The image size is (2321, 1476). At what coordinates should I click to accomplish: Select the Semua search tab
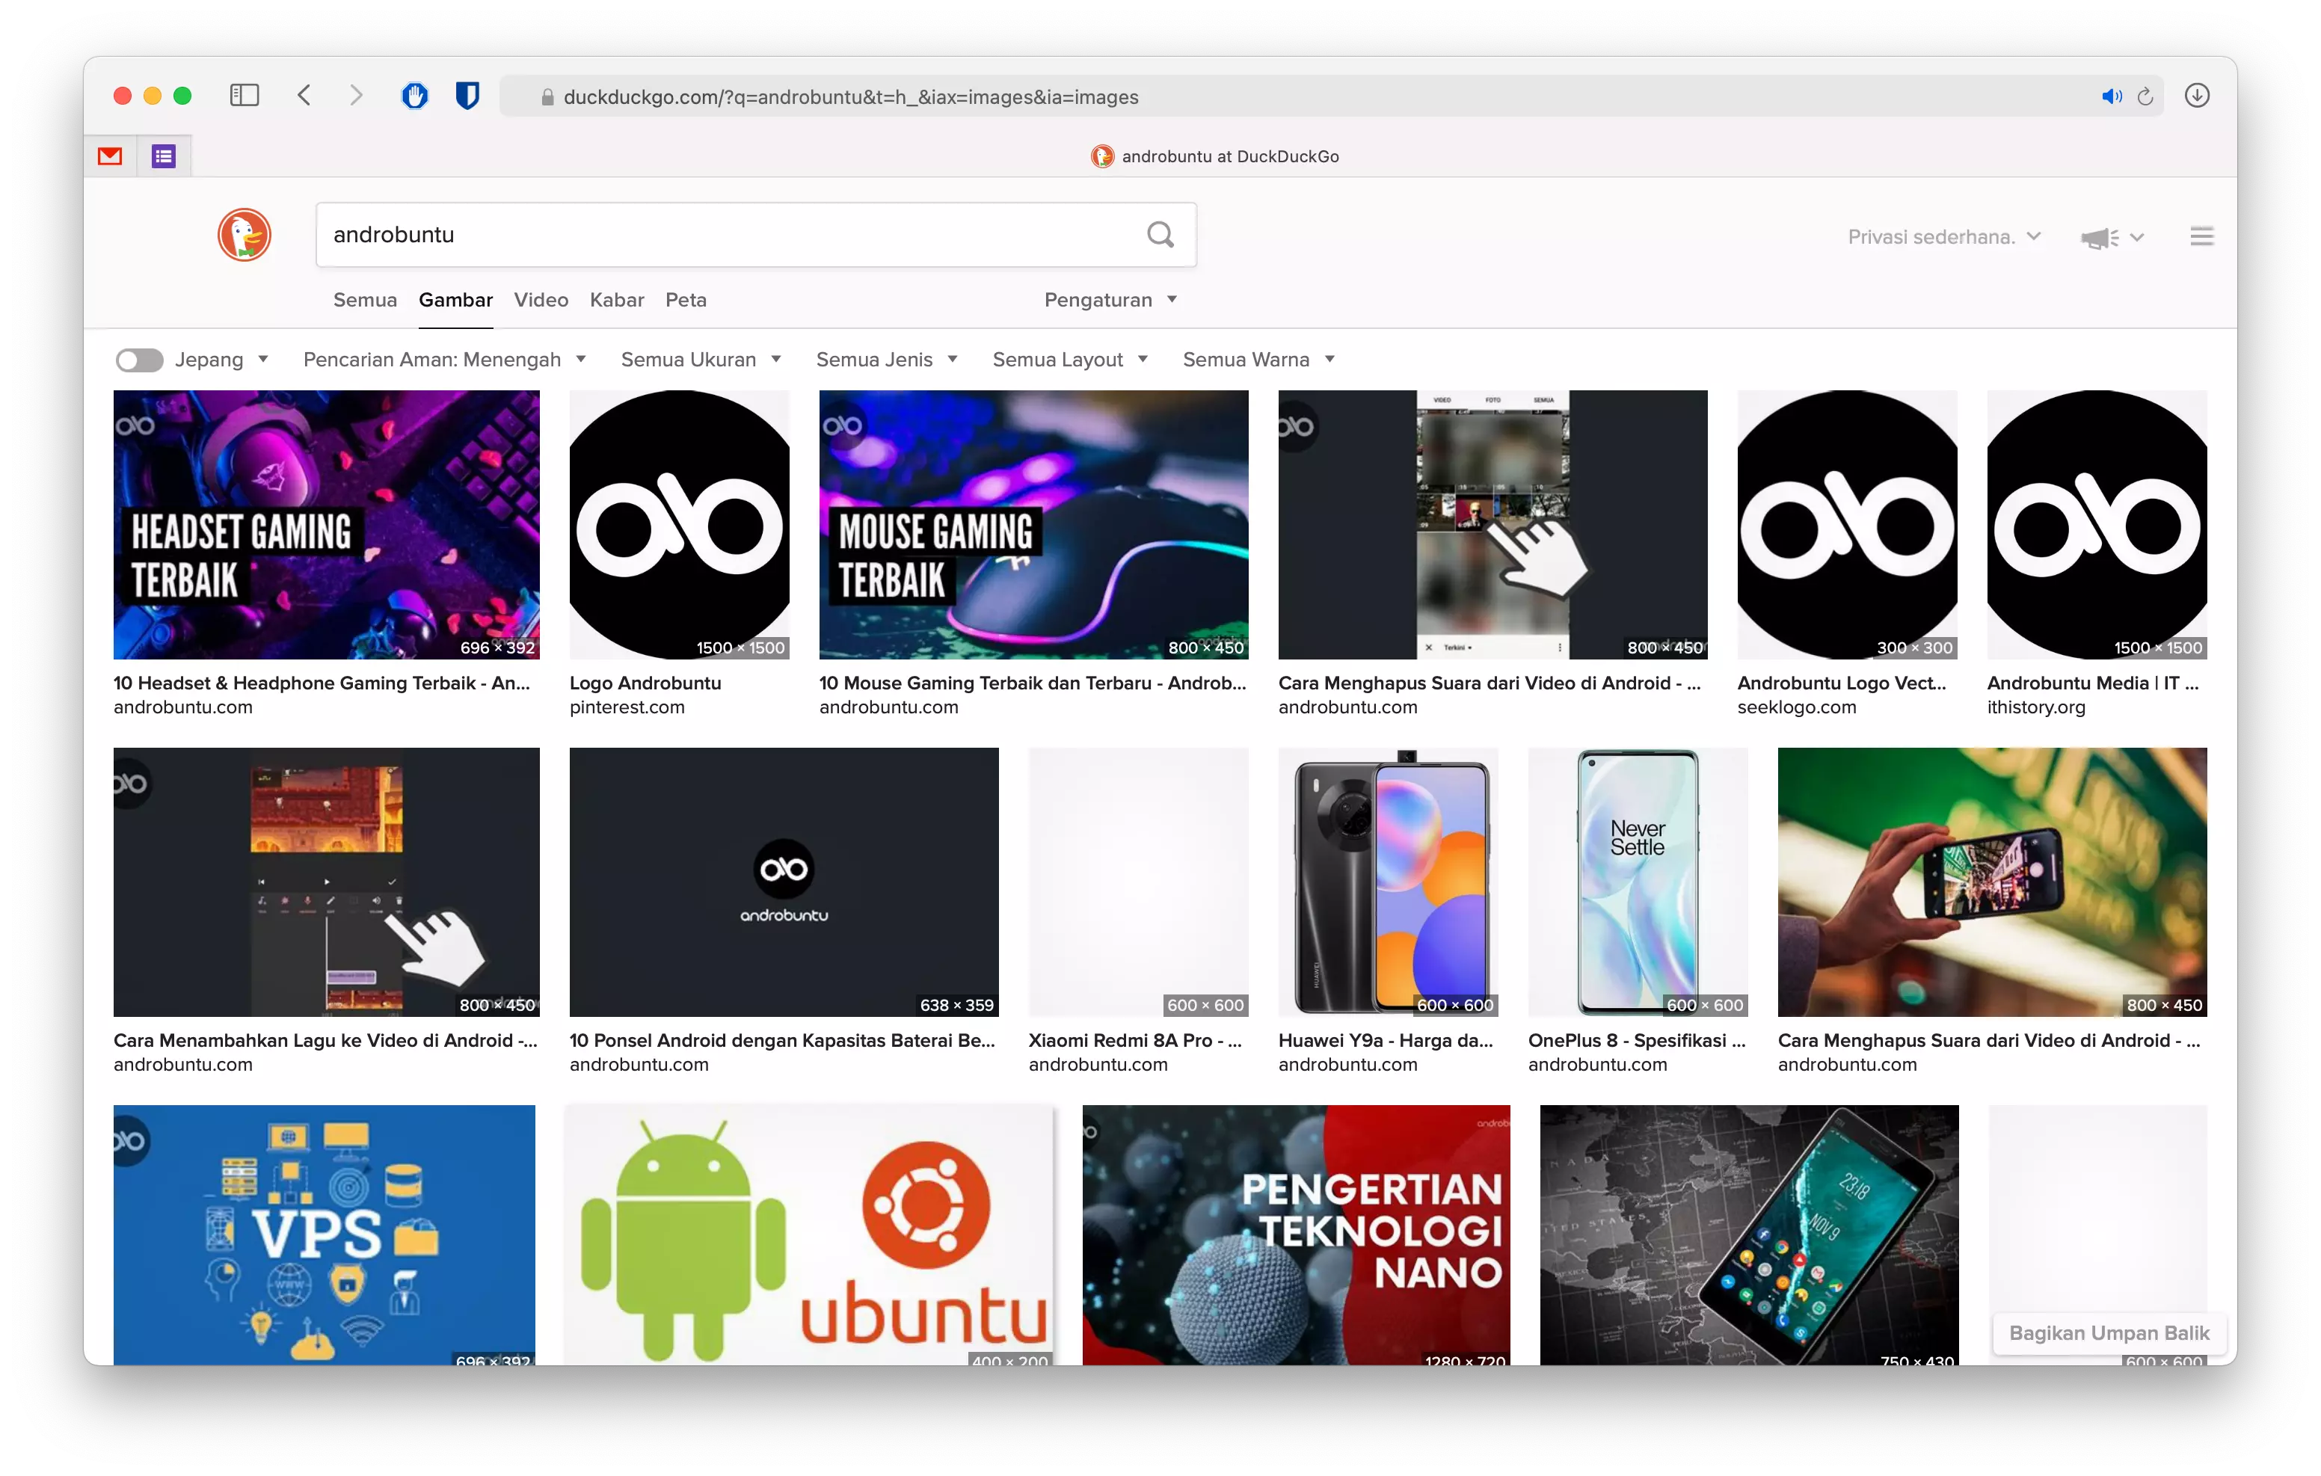pyautogui.click(x=364, y=300)
